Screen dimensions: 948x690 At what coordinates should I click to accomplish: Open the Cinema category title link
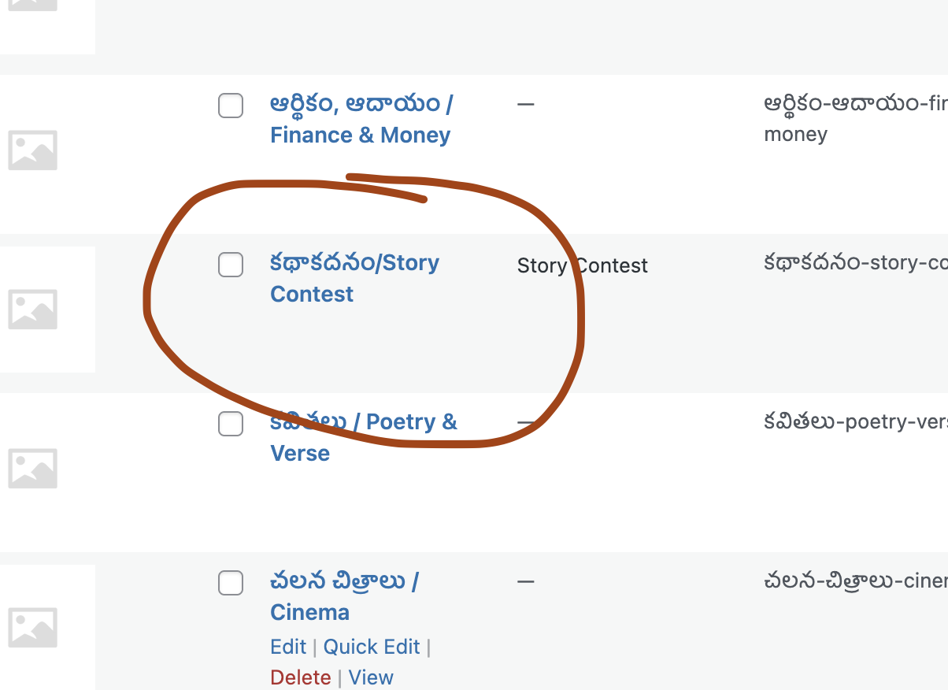click(x=344, y=597)
